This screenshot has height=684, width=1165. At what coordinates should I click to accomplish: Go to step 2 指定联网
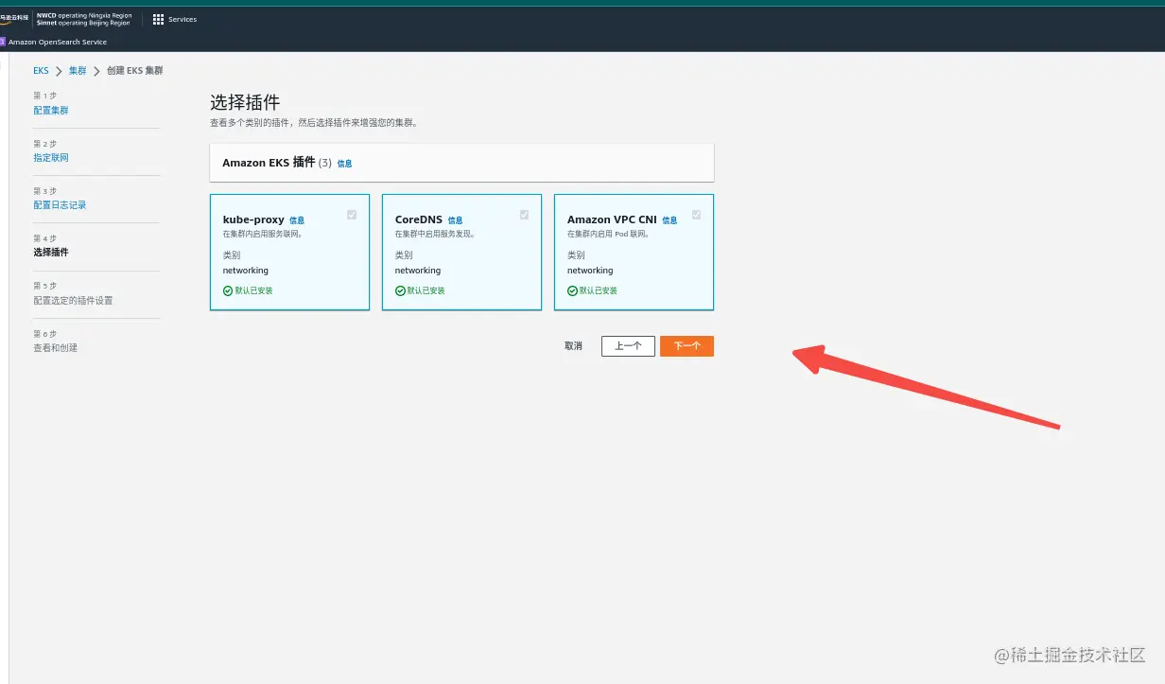(x=51, y=157)
